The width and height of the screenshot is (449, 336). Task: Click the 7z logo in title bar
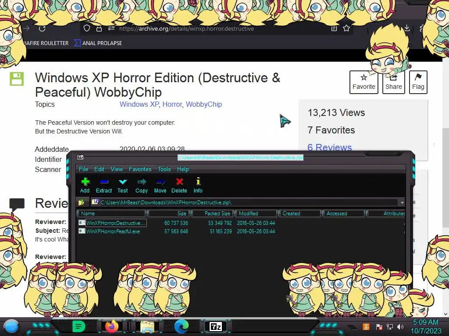pyautogui.click(x=81, y=157)
